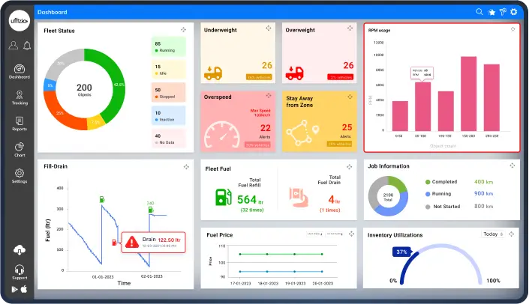Viewport: 529px width, 304px height.
Task: Click the Overspeed alerts card
Action: [x=238, y=120]
